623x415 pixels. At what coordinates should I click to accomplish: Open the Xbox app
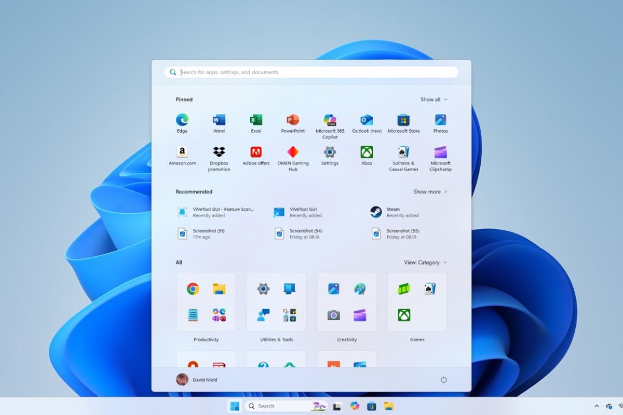367,153
